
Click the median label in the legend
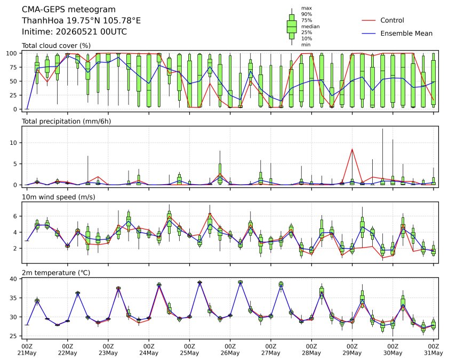click(310, 27)
